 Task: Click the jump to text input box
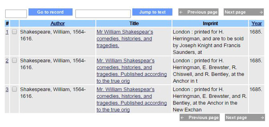click(103, 14)
